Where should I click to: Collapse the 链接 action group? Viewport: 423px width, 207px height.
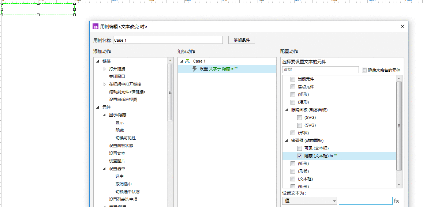97,61
